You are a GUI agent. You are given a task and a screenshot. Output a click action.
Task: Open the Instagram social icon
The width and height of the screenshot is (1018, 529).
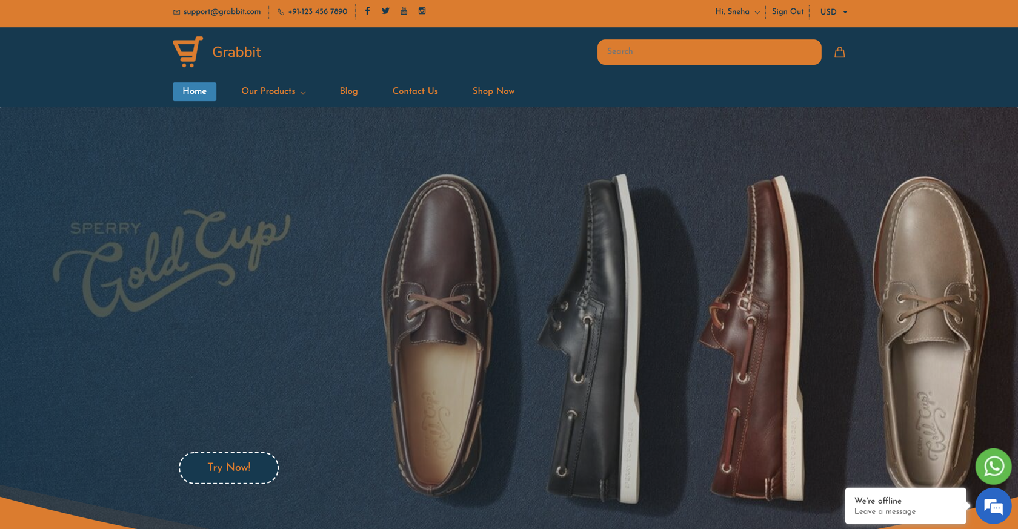coord(422,11)
